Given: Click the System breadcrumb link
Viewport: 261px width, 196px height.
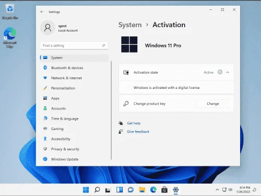Looking at the screenshot, I should click(x=130, y=25).
